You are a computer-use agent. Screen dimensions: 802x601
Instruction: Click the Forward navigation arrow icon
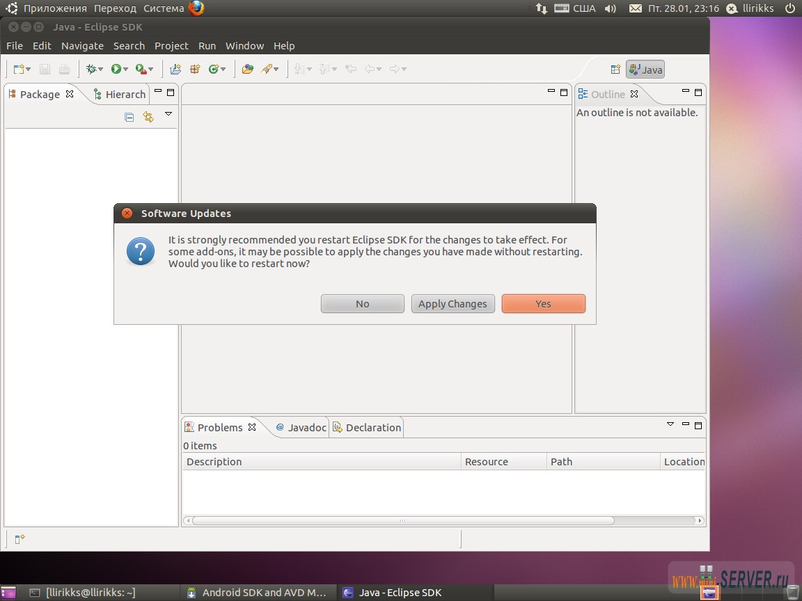pos(395,69)
